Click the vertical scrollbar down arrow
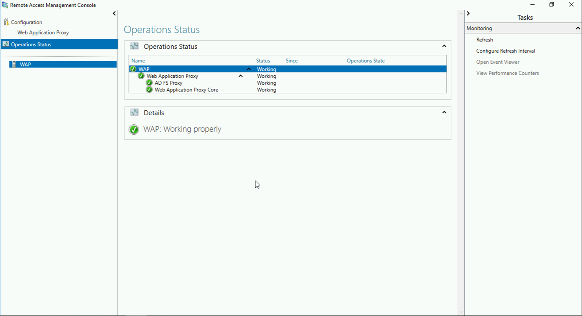The image size is (582, 316). coord(461,312)
